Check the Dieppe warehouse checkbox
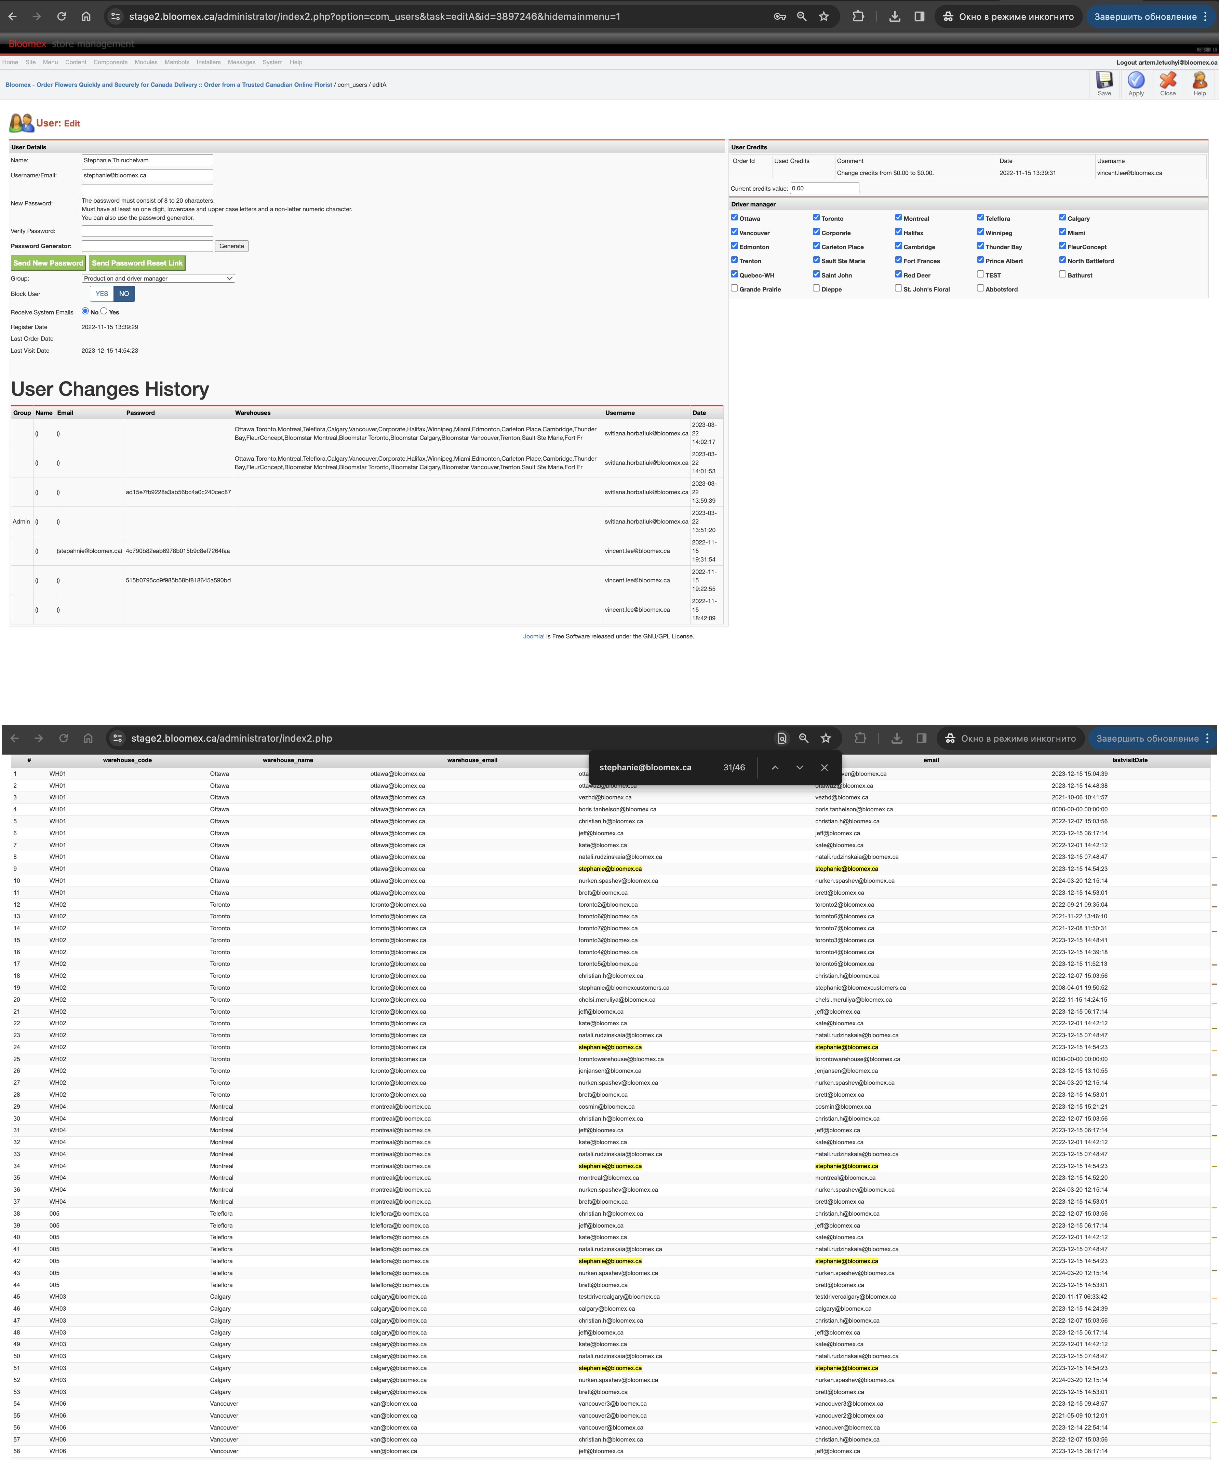Viewport: 1219px width, 1460px height. [x=816, y=288]
